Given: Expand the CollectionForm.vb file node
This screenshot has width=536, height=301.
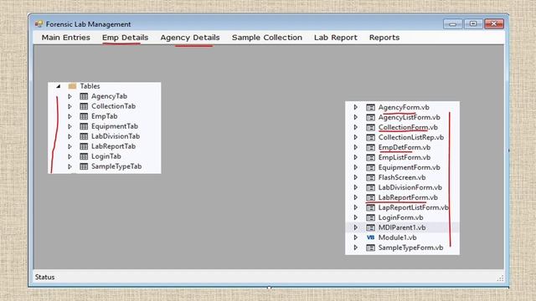Looking at the screenshot, I should click(x=356, y=127).
